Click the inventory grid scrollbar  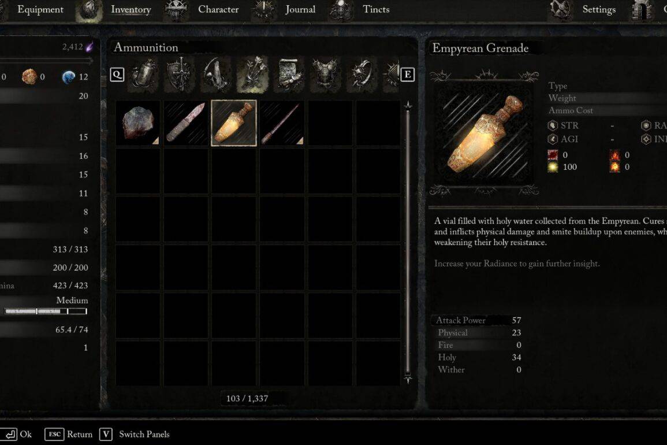point(408,243)
